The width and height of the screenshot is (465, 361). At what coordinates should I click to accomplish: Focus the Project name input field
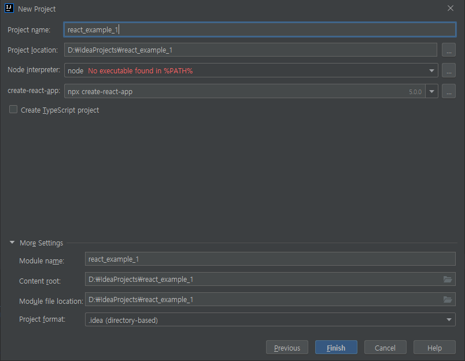coord(260,29)
